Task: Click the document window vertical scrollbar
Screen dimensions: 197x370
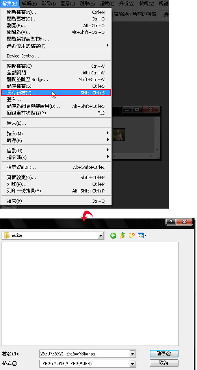Action: (x=158, y=135)
